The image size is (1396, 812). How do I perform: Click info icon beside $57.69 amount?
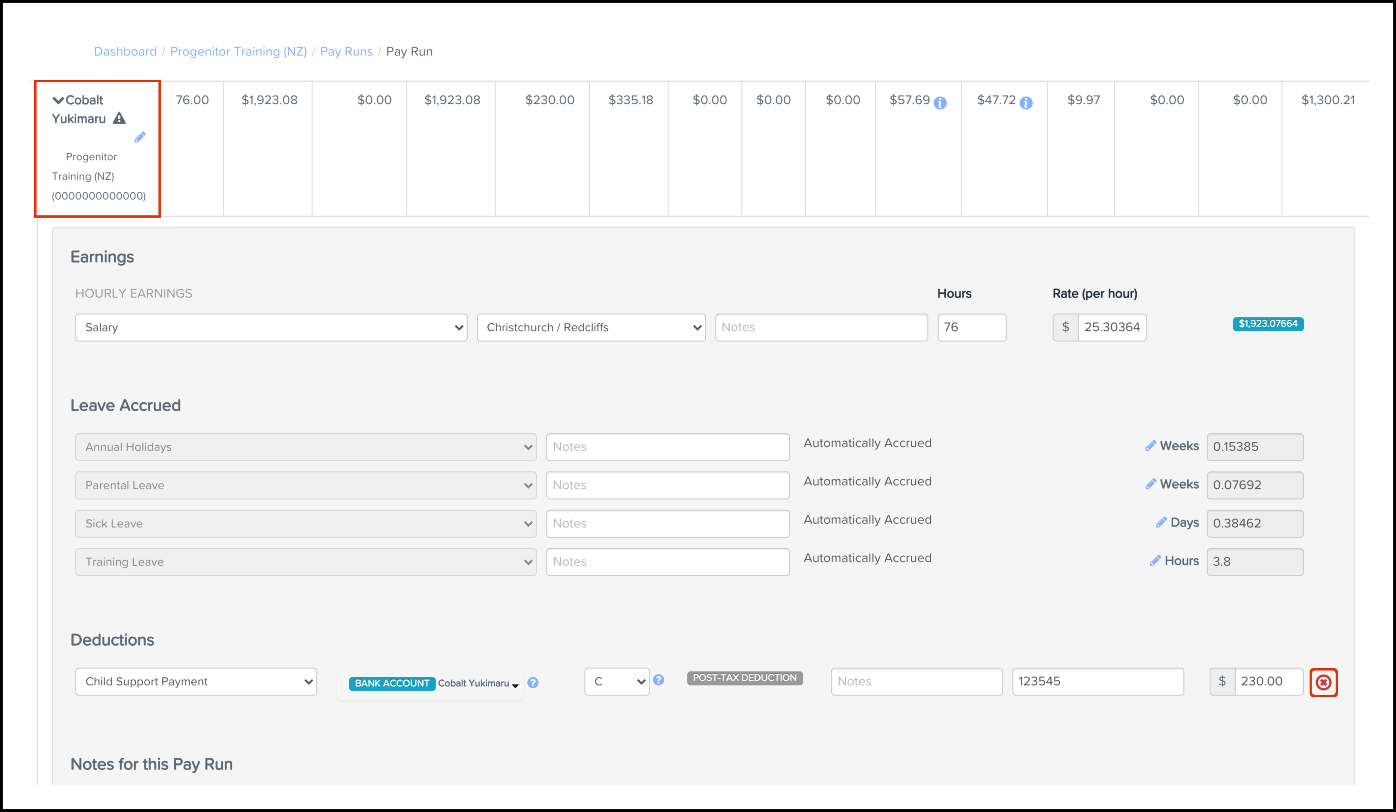(940, 103)
